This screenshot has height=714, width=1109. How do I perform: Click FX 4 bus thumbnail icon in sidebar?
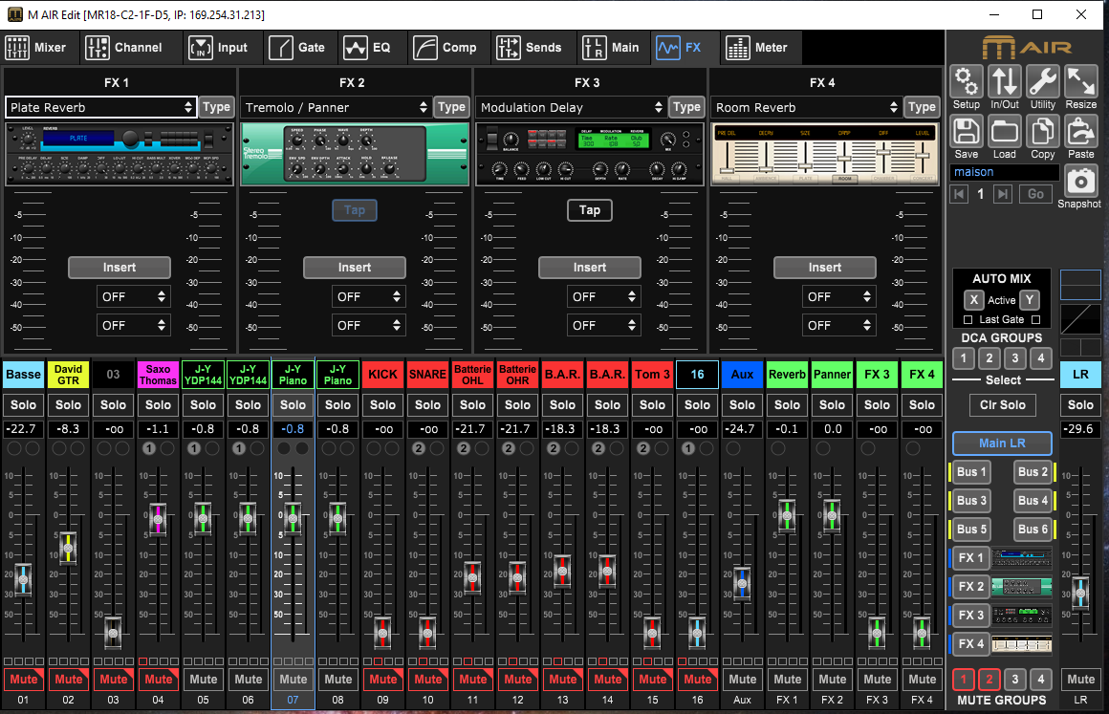coord(1021,644)
